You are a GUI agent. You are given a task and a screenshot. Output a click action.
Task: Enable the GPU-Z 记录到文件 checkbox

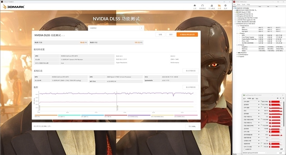[x=245, y=149]
